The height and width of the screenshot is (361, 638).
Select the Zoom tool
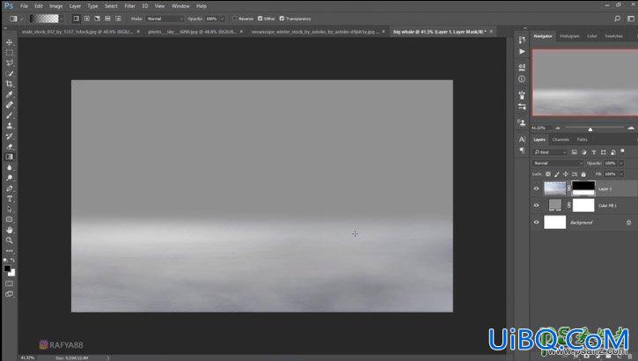click(x=9, y=240)
